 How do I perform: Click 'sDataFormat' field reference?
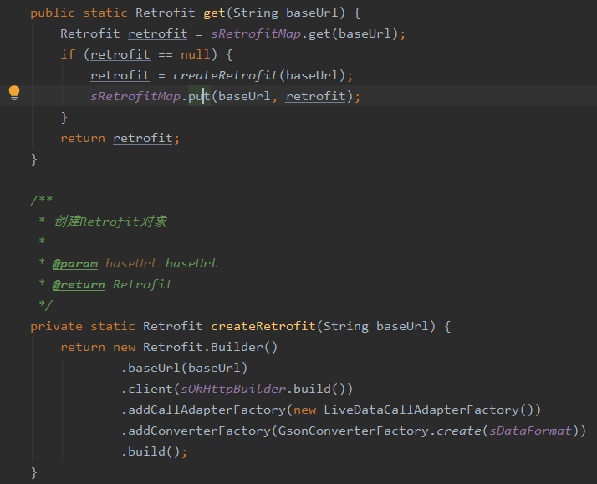530,431
